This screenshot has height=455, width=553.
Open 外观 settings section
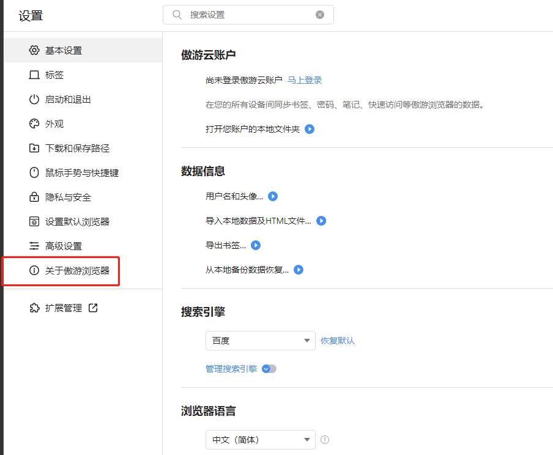click(x=83, y=124)
